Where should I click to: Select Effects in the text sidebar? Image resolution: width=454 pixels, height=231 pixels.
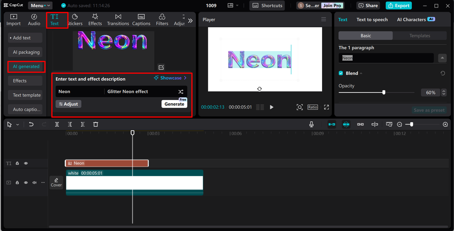(25, 81)
